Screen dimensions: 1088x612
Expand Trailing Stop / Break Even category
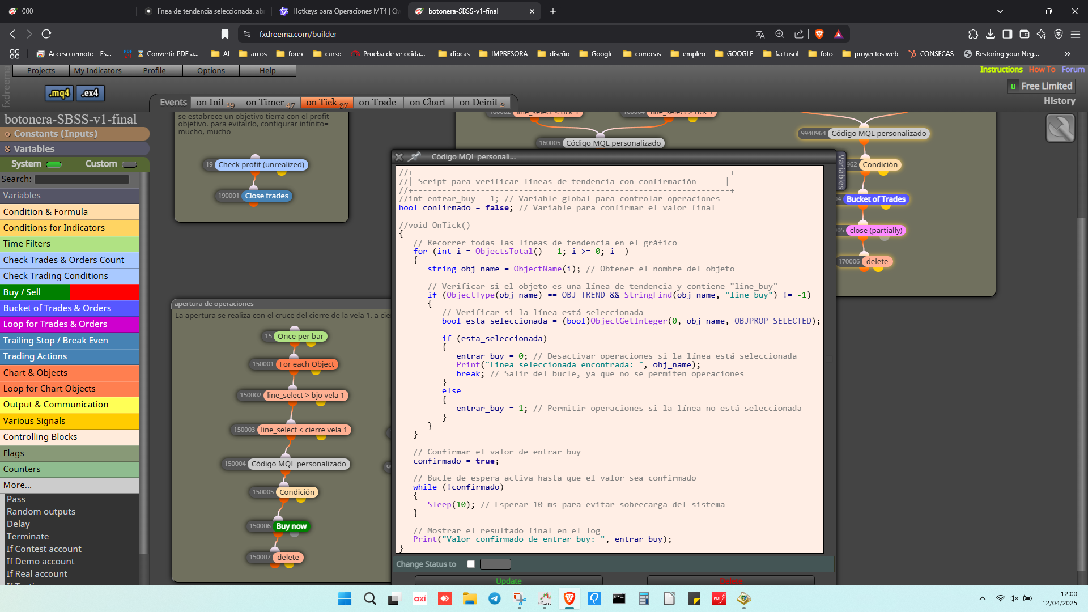click(x=69, y=341)
